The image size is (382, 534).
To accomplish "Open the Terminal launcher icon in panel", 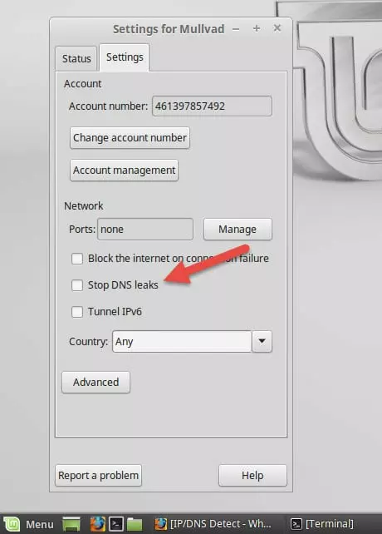I will click(x=115, y=524).
